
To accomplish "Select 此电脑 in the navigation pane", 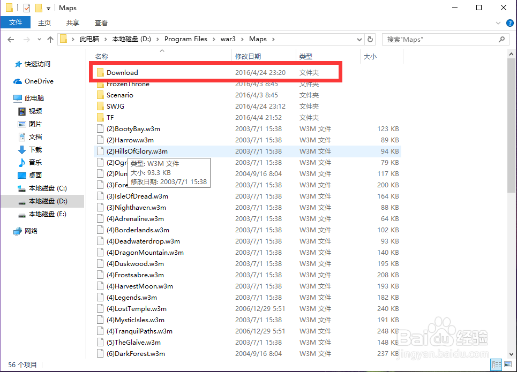I will (29, 98).
